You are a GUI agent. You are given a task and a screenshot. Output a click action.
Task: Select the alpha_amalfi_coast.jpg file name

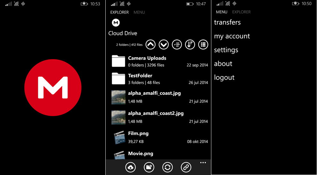click(154, 93)
